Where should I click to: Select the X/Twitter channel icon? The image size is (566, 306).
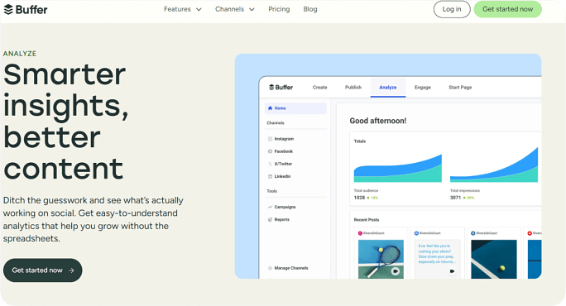click(270, 164)
